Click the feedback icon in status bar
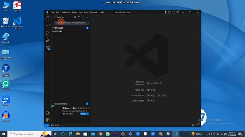245x137 pixels. coord(193,125)
